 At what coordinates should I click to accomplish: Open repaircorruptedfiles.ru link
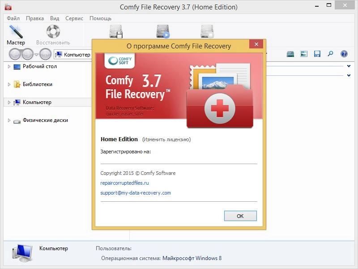click(x=124, y=183)
